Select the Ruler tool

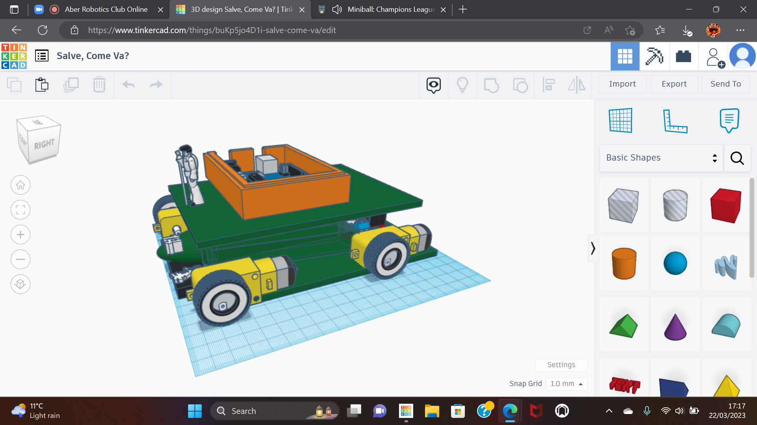tap(675, 121)
